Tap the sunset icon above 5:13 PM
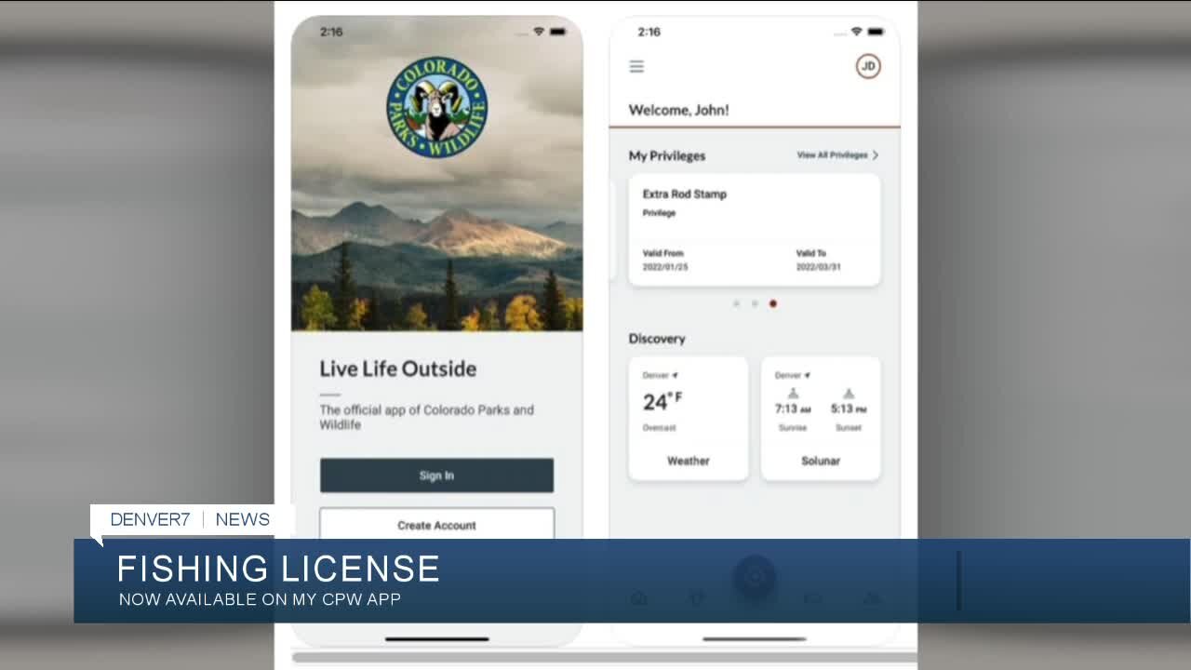The width and height of the screenshot is (1191, 670). tap(849, 394)
